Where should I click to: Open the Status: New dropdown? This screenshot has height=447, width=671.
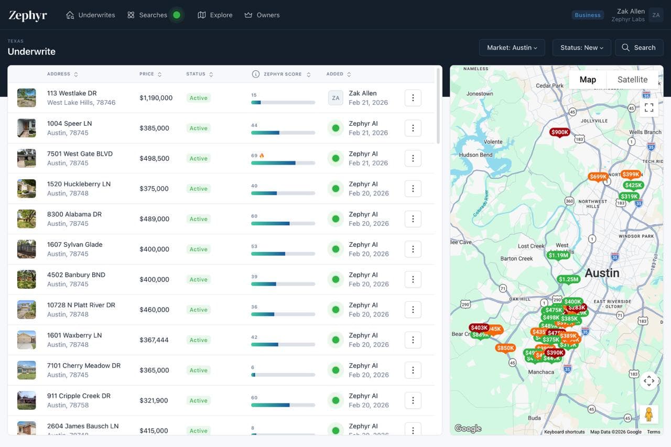[x=581, y=47]
